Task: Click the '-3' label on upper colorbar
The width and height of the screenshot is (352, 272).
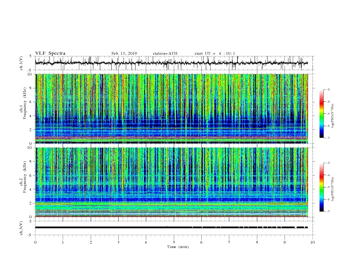Action: point(328,89)
